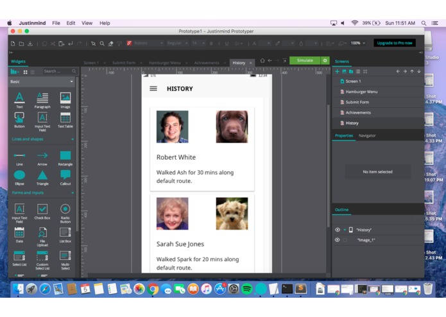Pick the Arrow shape widget
Viewport: 446px width, 317px height.
pyautogui.click(x=42, y=158)
